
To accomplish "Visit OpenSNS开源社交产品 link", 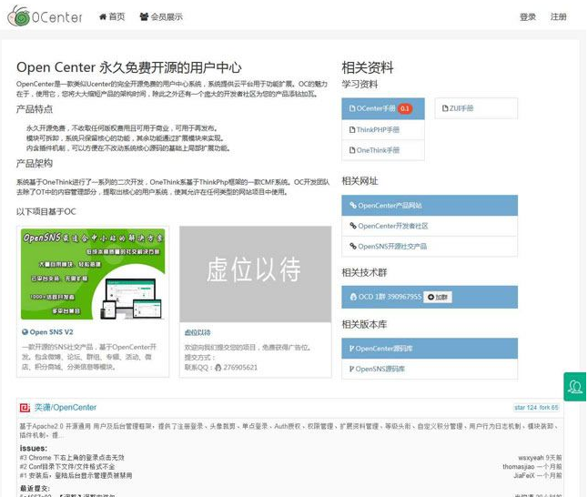I will (x=430, y=247).
